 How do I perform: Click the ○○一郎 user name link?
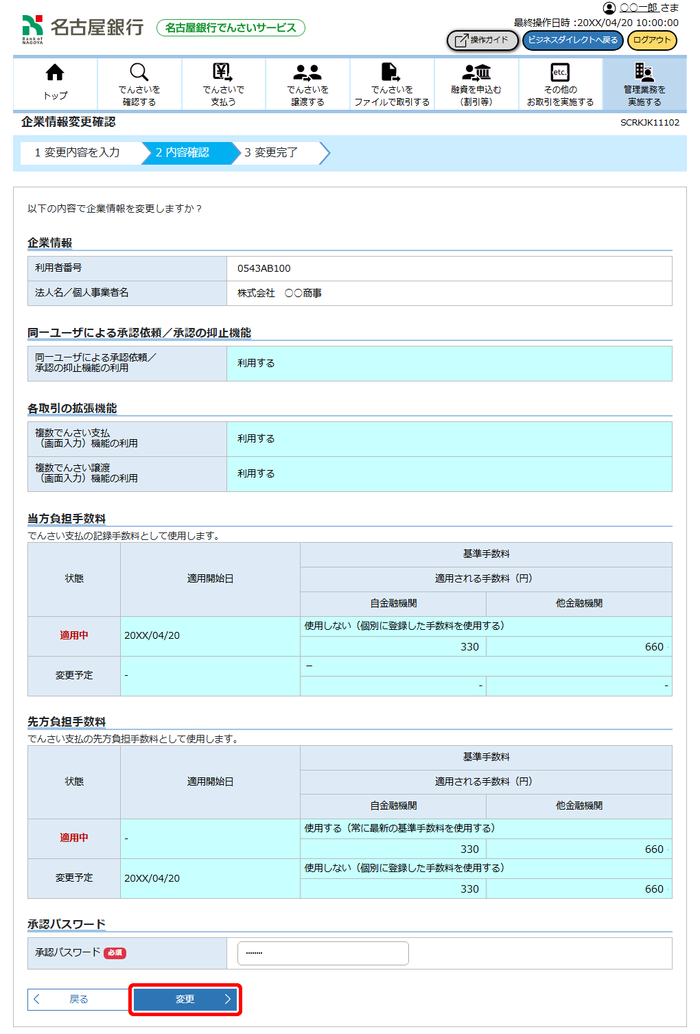tap(639, 8)
